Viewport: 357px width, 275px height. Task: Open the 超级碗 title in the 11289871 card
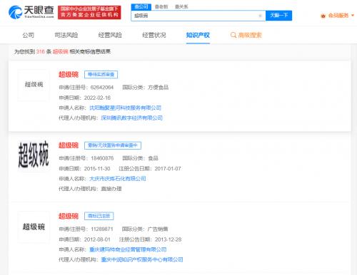[x=69, y=216]
